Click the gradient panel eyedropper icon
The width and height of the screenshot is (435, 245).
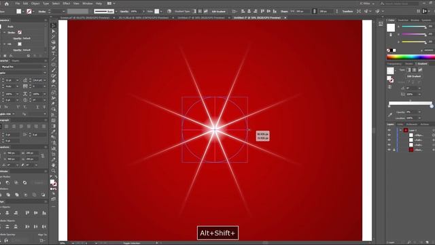click(x=390, y=115)
